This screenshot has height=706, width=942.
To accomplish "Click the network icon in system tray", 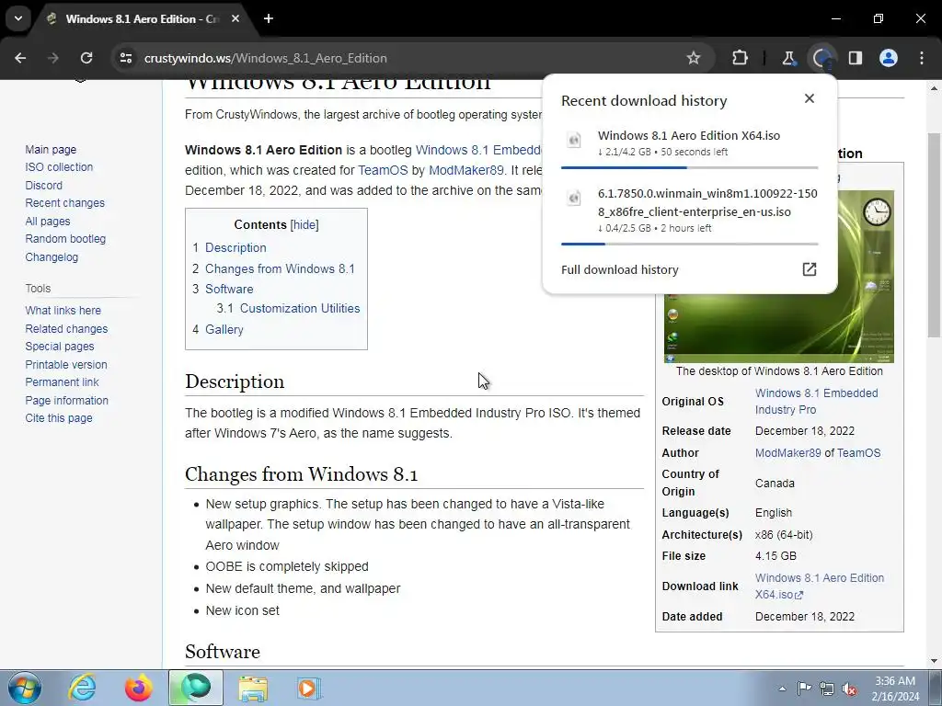I will pyautogui.click(x=827, y=689).
